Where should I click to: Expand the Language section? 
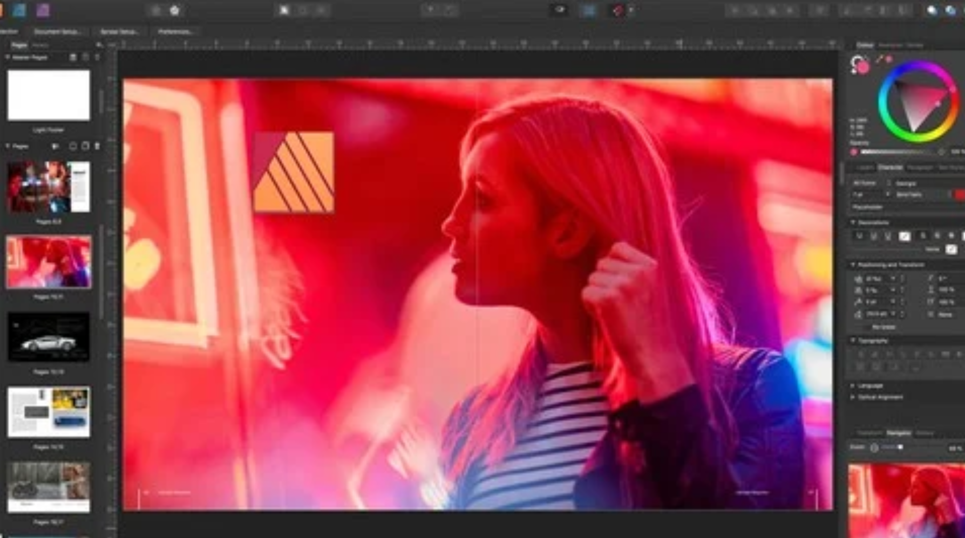coord(853,386)
